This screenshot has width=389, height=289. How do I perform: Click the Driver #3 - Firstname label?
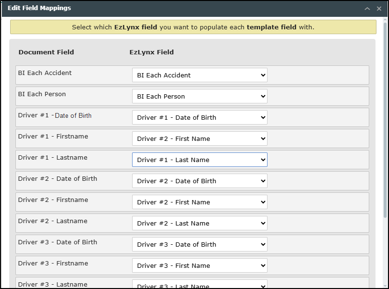53,263
